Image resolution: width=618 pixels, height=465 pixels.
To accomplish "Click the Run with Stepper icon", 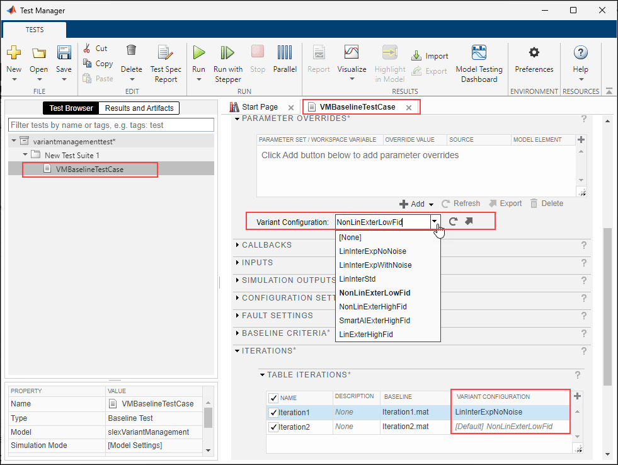I will [227, 54].
